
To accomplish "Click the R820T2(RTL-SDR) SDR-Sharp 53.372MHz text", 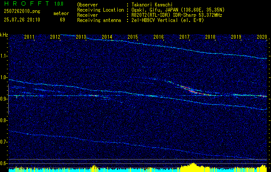I will (x=176, y=15).
